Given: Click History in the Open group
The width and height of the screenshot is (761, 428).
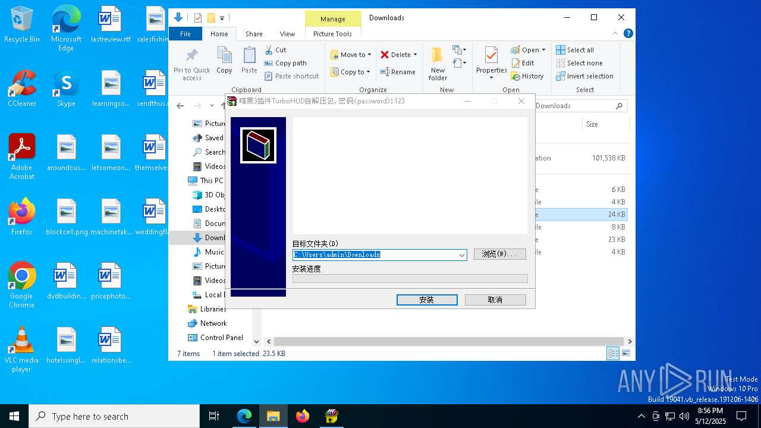Looking at the screenshot, I should coord(527,76).
